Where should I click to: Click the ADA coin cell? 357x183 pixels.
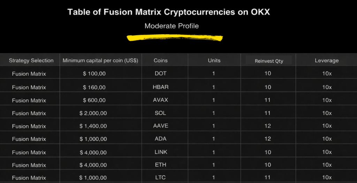click(x=161, y=139)
